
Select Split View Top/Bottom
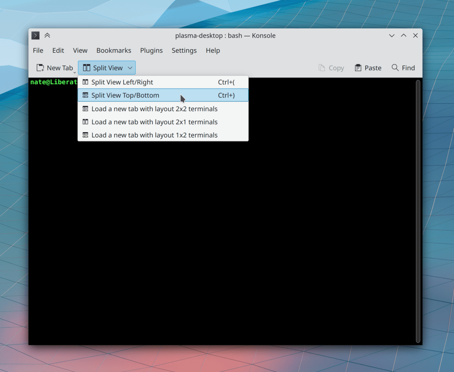pyautogui.click(x=125, y=95)
